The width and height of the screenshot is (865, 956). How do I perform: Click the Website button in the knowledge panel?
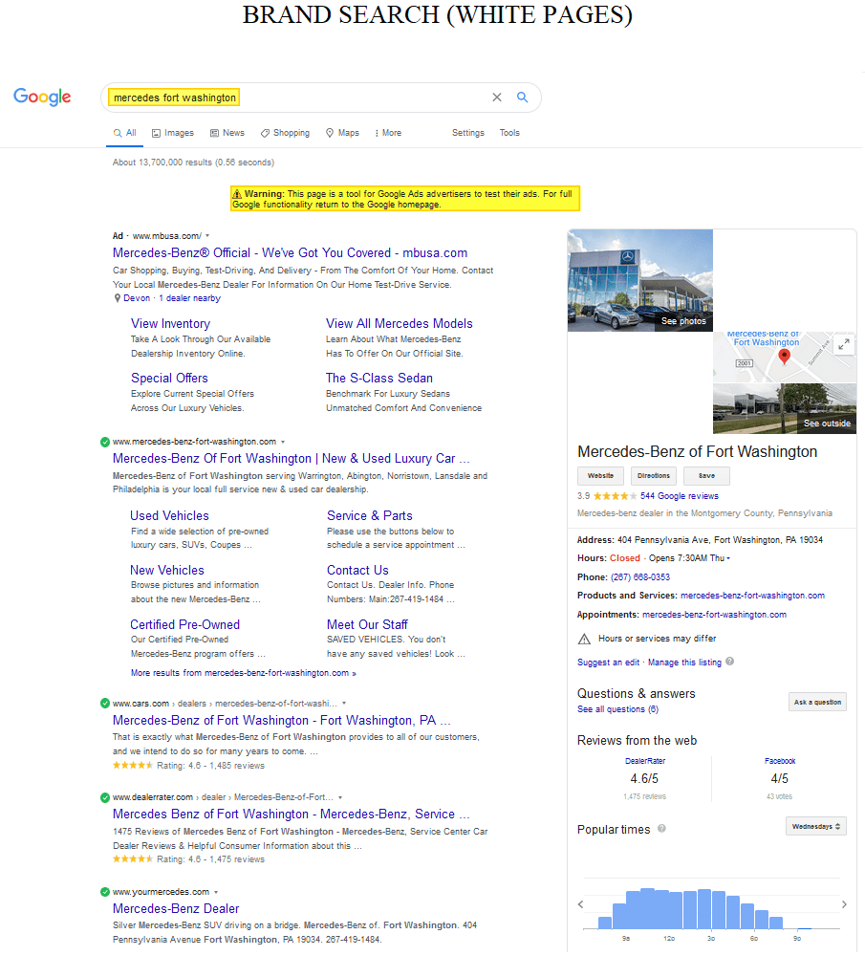(600, 476)
